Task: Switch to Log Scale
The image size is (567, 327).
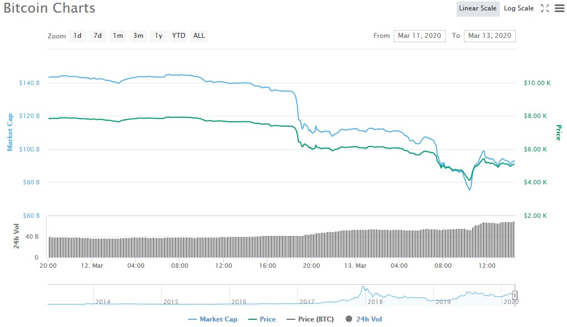Action: pyautogui.click(x=519, y=8)
